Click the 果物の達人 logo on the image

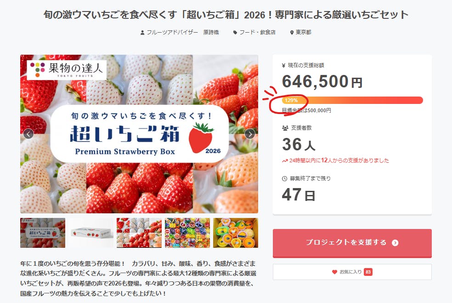(x=67, y=70)
